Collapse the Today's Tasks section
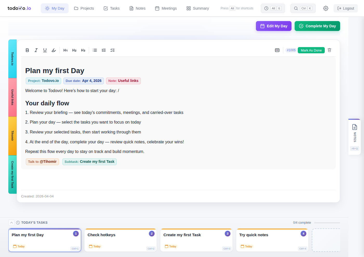Image resolution: width=364 pixels, height=257 pixels. click(x=11, y=223)
